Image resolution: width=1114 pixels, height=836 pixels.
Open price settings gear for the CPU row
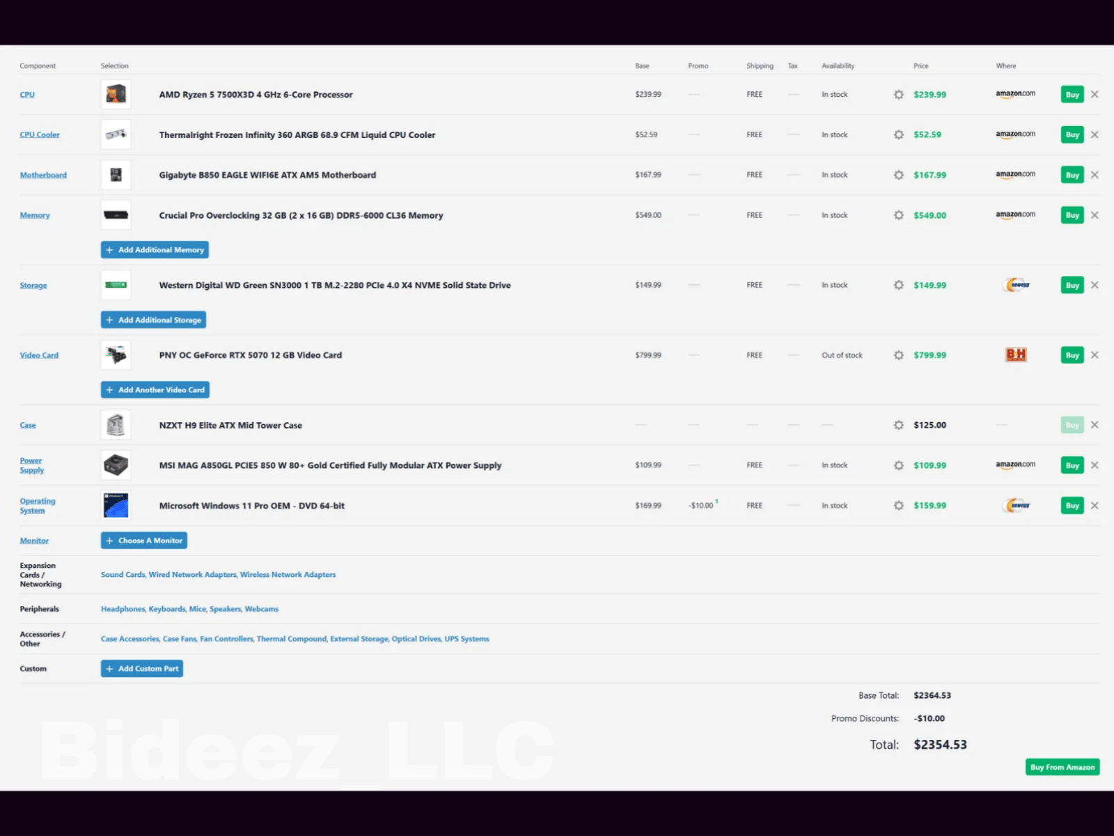point(899,95)
